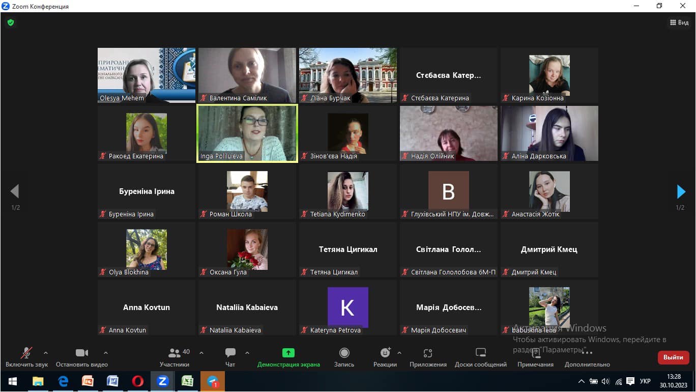
Task: Open Приложения apps panel
Action: click(428, 357)
